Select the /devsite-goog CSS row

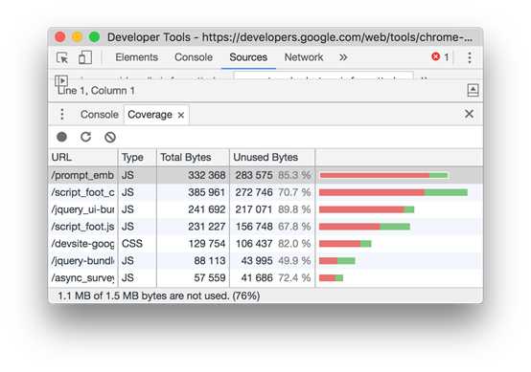(265, 243)
